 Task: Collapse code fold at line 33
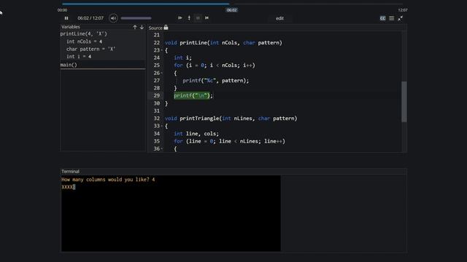(162, 126)
